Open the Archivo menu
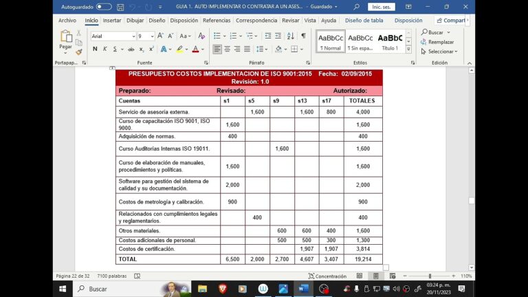The image size is (528, 297). 67,20
